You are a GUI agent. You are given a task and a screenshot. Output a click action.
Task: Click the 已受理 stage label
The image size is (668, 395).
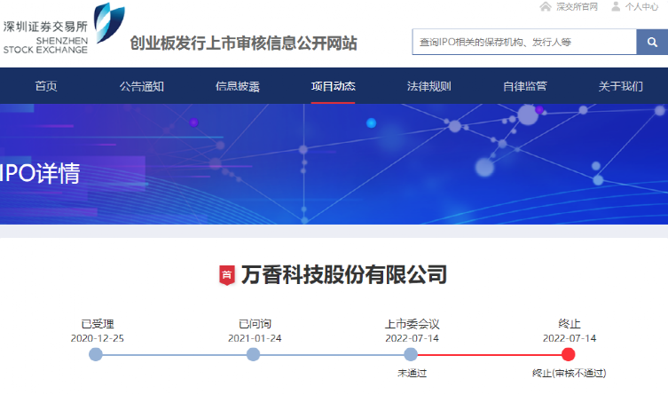98,324
